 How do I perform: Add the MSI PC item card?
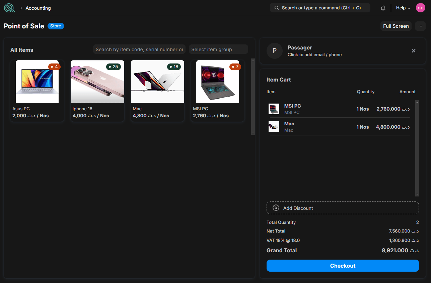(x=218, y=91)
